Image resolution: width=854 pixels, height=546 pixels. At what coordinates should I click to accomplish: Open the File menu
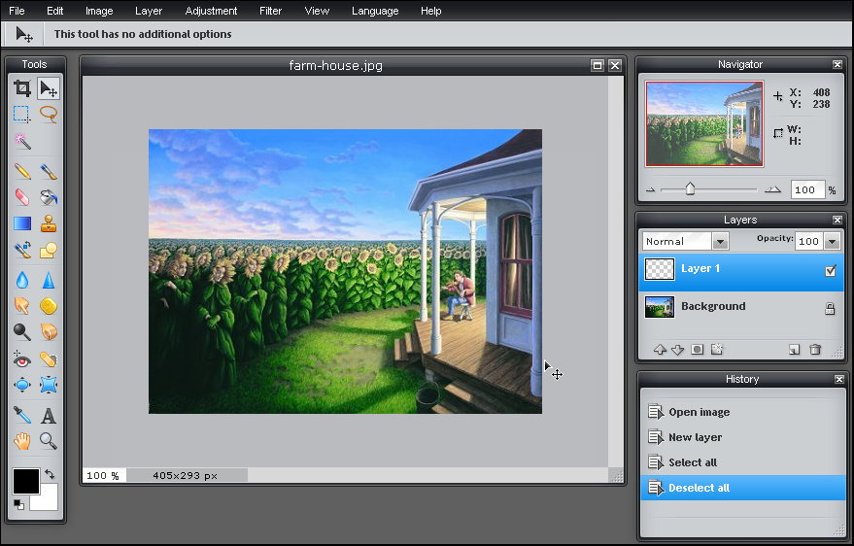(17, 11)
